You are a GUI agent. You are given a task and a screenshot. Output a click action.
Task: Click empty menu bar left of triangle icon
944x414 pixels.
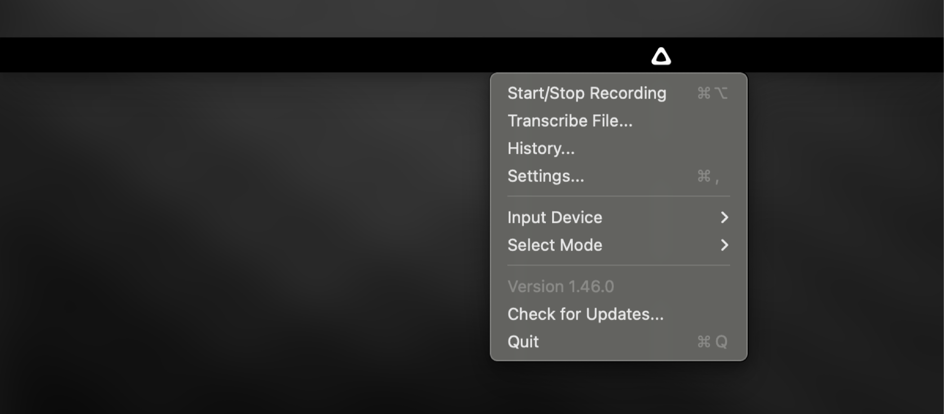pos(315,55)
